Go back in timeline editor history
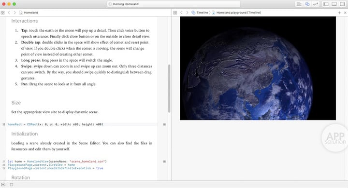The width and height of the screenshot is (348, 188). (181, 13)
